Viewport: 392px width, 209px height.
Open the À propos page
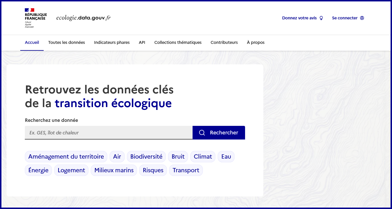(x=256, y=42)
